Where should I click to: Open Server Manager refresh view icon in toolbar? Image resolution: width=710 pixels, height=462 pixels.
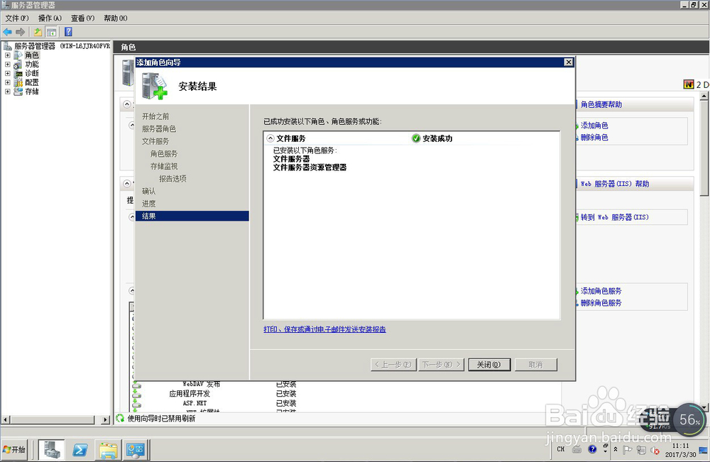point(53,31)
